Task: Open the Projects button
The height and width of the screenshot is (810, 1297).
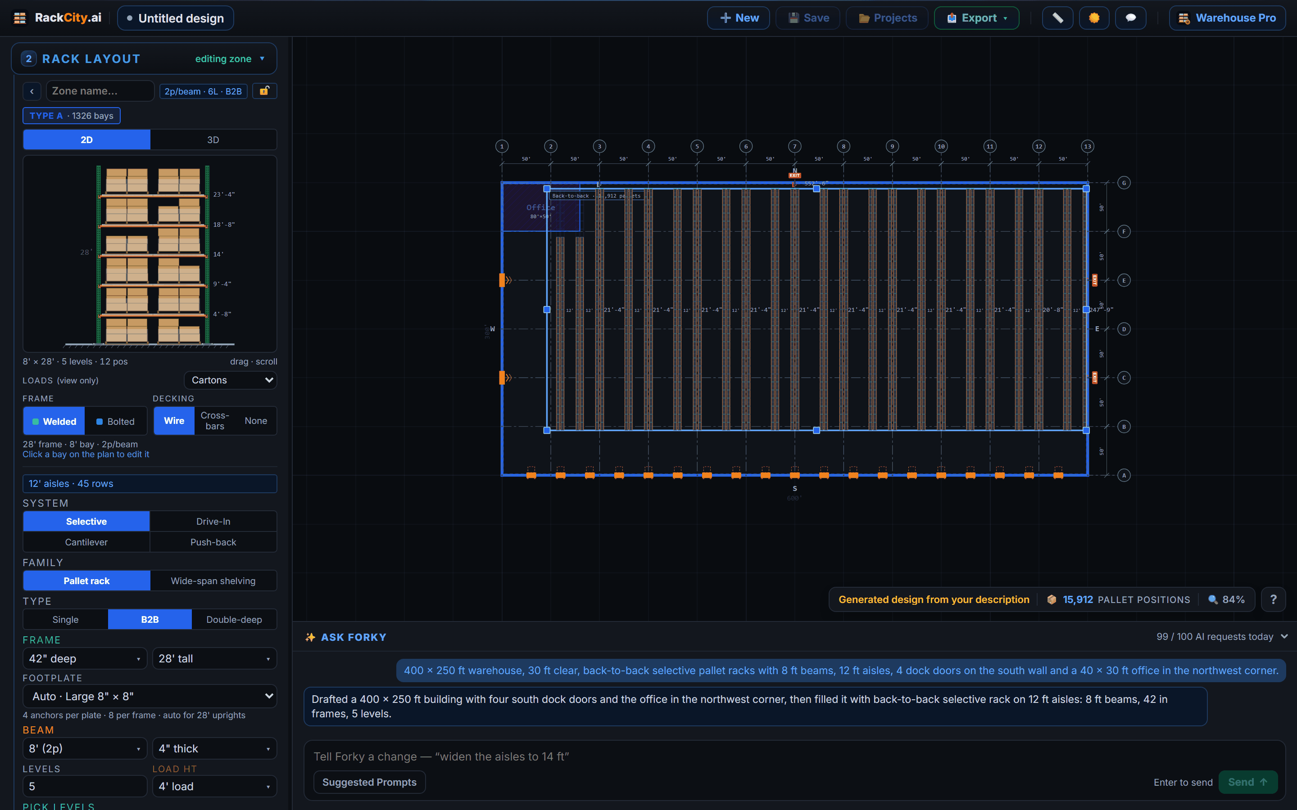Action: click(887, 18)
